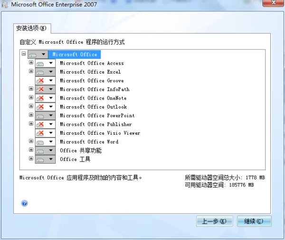Viewport: 285px width, 240px height.
Task: Collapse the Microsoft Office root node
Action: coord(24,54)
